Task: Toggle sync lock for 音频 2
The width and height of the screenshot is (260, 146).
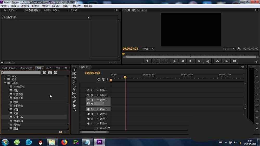Action: (92, 114)
